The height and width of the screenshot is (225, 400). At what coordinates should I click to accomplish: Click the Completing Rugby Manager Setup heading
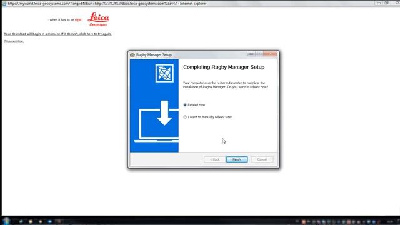point(224,67)
